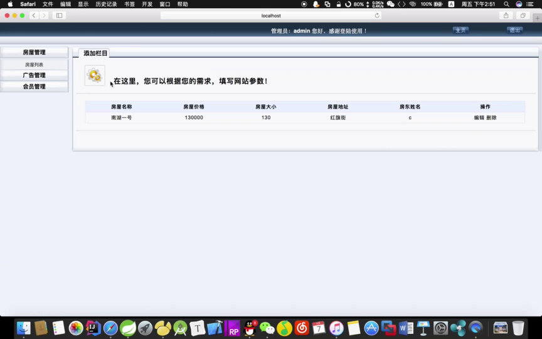Click the 130000 price cell
The height and width of the screenshot is (339, 542).
tap(194, 117)
